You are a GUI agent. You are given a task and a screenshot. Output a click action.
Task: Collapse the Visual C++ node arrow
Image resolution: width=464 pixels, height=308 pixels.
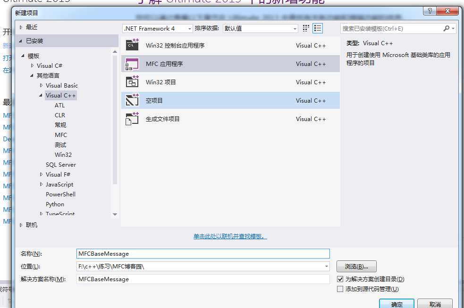pos(41,96)
